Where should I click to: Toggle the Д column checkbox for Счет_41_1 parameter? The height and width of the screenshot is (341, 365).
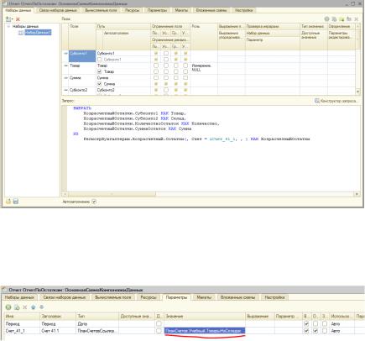point(159,331)
